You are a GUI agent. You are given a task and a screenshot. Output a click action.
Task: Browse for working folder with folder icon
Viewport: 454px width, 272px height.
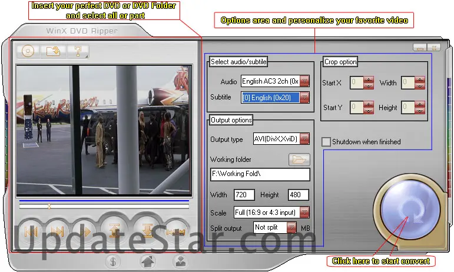[299, 160]
